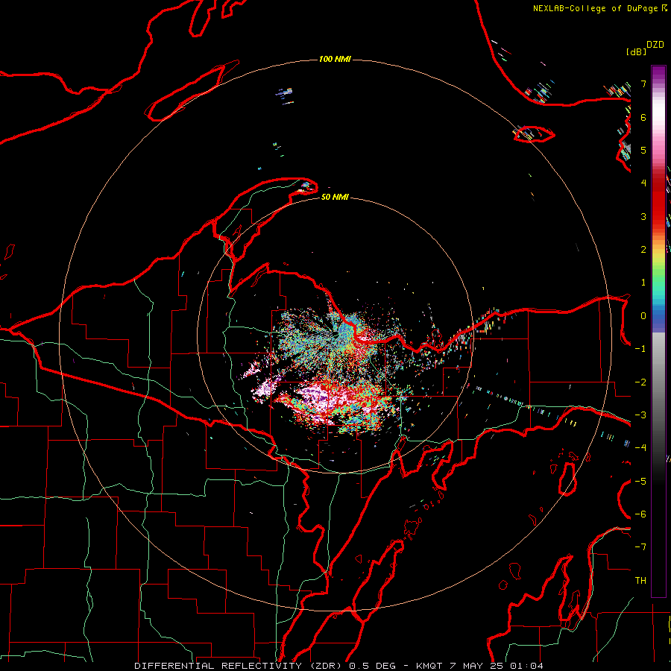The image size is (671, 671).
Task: Click the -1 value on the color scale
Action: 640,349
